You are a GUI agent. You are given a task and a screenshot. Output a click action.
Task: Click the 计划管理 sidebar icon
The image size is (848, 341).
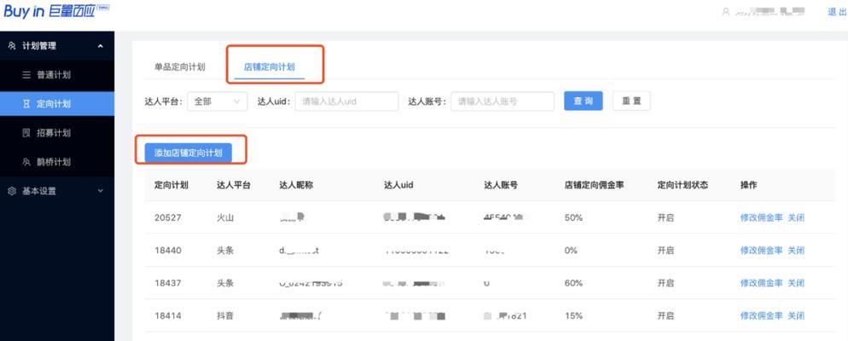tap(12, 47)
